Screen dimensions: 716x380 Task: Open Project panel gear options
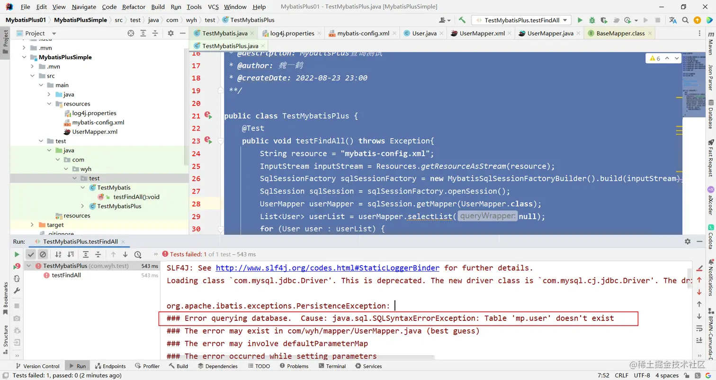171,33
